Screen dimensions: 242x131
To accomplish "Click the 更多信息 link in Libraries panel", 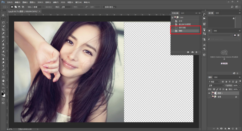I will pos(224,63).
